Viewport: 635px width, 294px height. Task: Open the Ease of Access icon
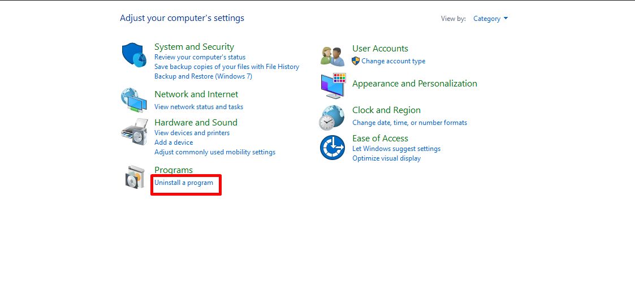point(332,148)
